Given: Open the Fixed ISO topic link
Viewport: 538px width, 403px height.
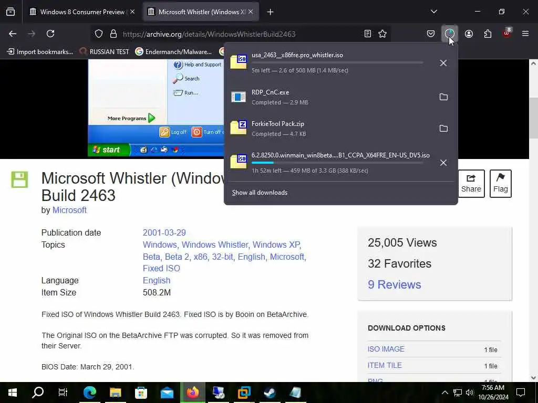Looking at the screenshot, I should 161,268.
